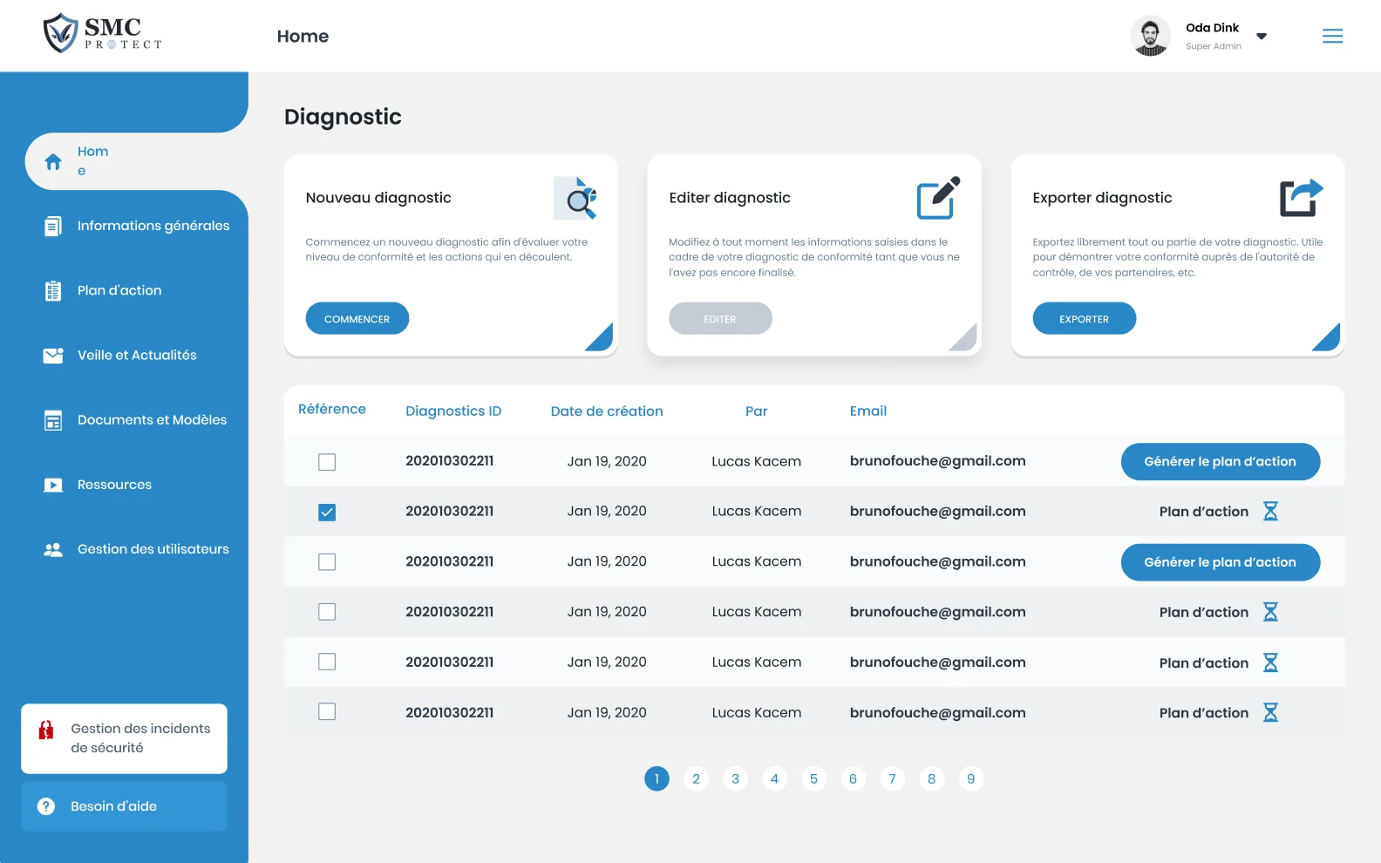Click the Besoin d'aide button
1381x863 pixels.
click(x=124, y=806)
